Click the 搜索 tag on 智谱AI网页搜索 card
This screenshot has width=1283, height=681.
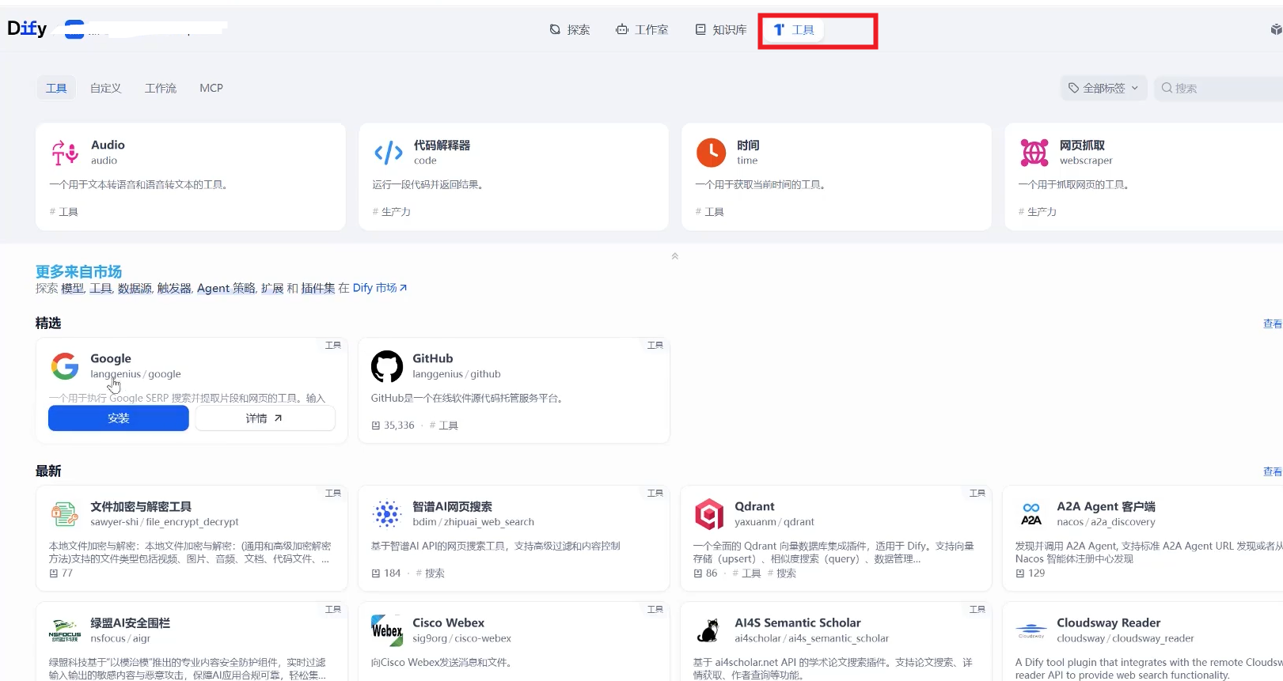pos(431,573)
